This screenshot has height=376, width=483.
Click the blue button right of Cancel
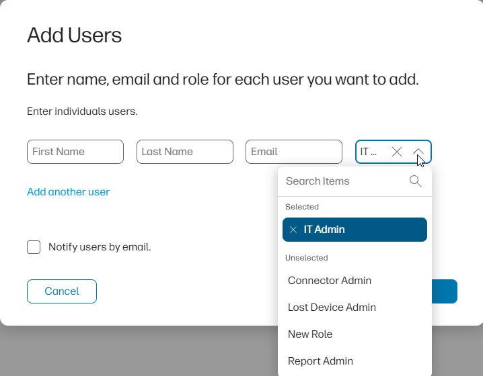[x=445, y=291]
